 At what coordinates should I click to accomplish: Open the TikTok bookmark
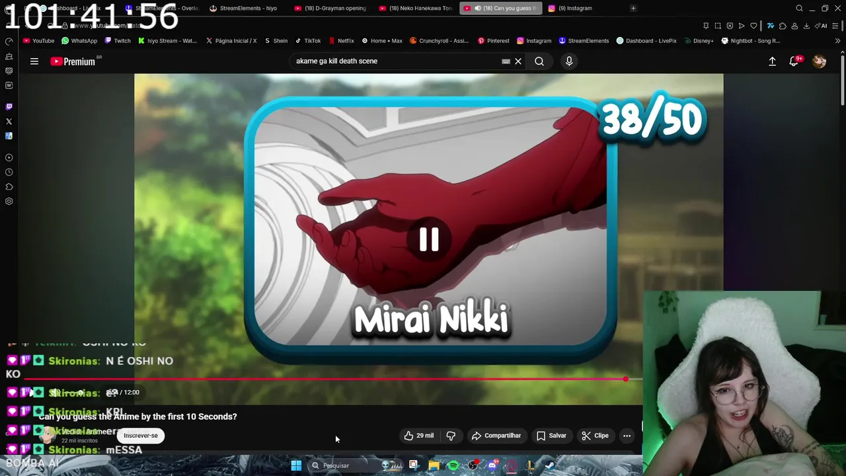pyautogui.click(x=308, y=40)
